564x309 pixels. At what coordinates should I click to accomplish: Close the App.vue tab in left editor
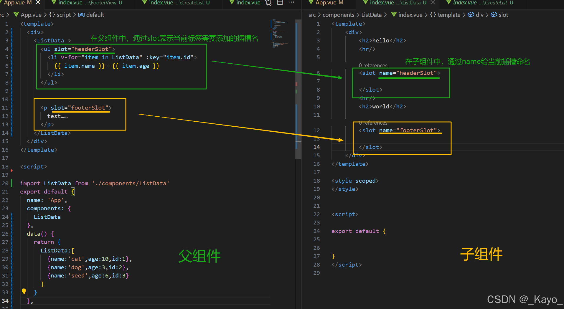point(38,3)
